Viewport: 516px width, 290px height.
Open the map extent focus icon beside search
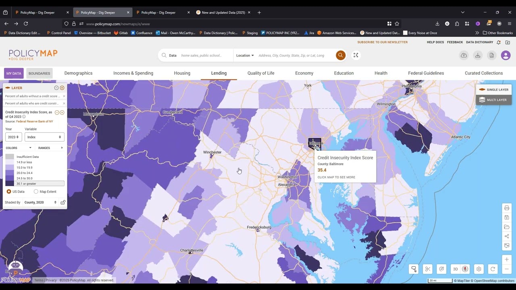point(356,55)
